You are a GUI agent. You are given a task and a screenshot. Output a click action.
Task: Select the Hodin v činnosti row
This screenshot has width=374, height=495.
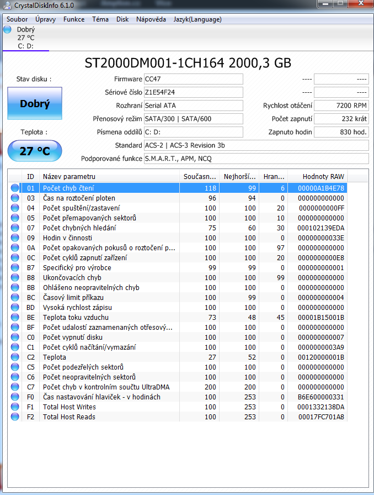point(178,238)
